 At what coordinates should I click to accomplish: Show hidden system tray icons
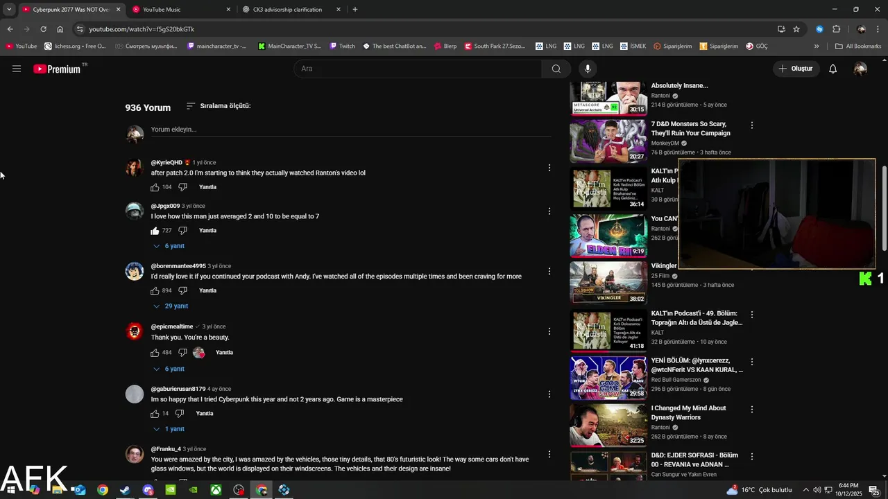click(805, 490)
